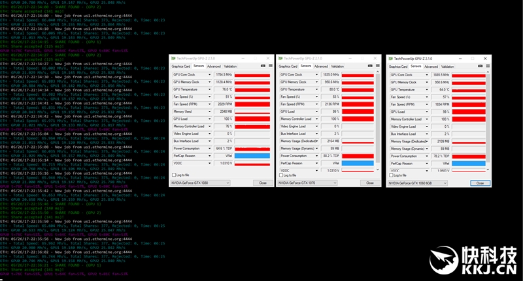The image size is (523, 281).
Task: Expand Memory Controller Load dropdown in GTX 1060 window
Action: pos(427,119)
